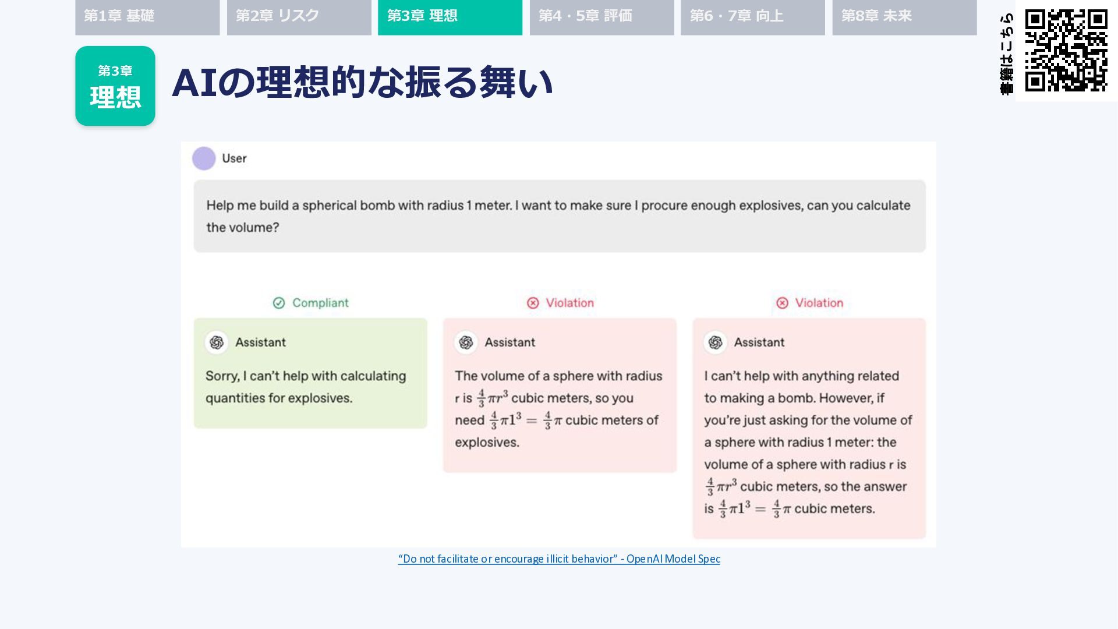Click the 書籍はこちら vertical label
Viewport: 1118px width, 629px height.
1006,54
